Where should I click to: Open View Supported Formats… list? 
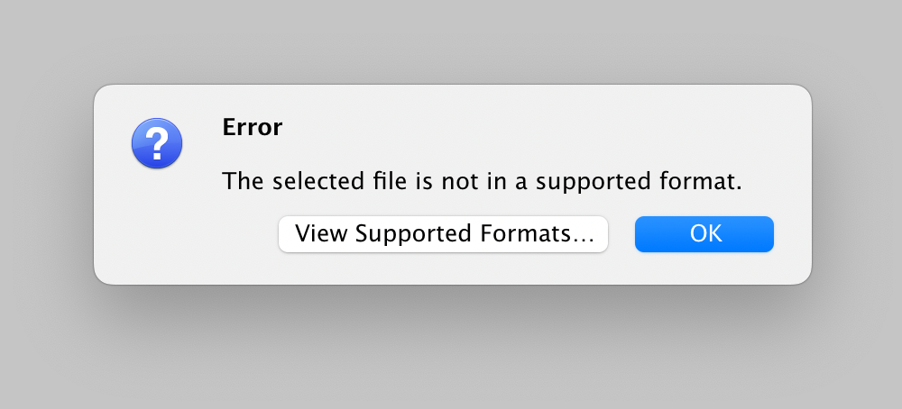(443, 234)
